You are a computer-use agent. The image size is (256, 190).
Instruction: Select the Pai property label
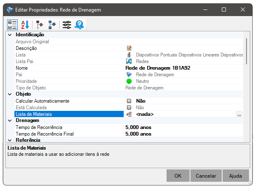tap(19, 75)
